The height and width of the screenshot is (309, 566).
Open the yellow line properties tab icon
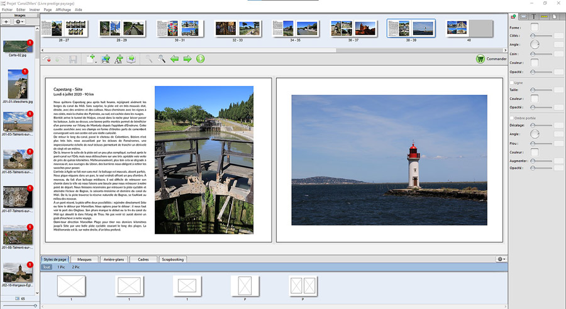click(544, 16)
